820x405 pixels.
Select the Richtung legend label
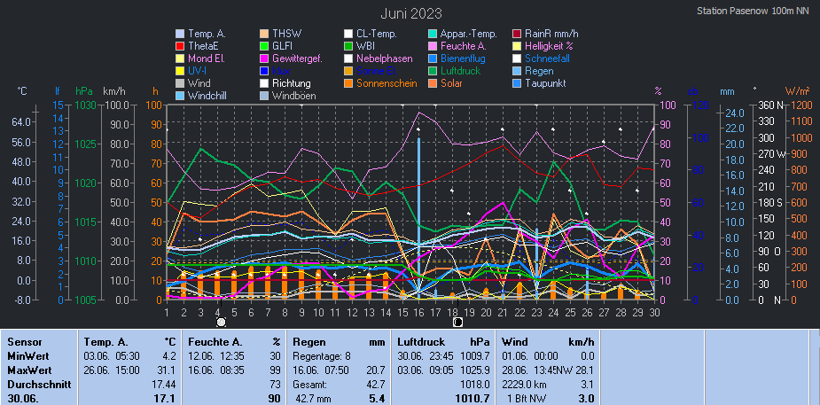[292, 83]
